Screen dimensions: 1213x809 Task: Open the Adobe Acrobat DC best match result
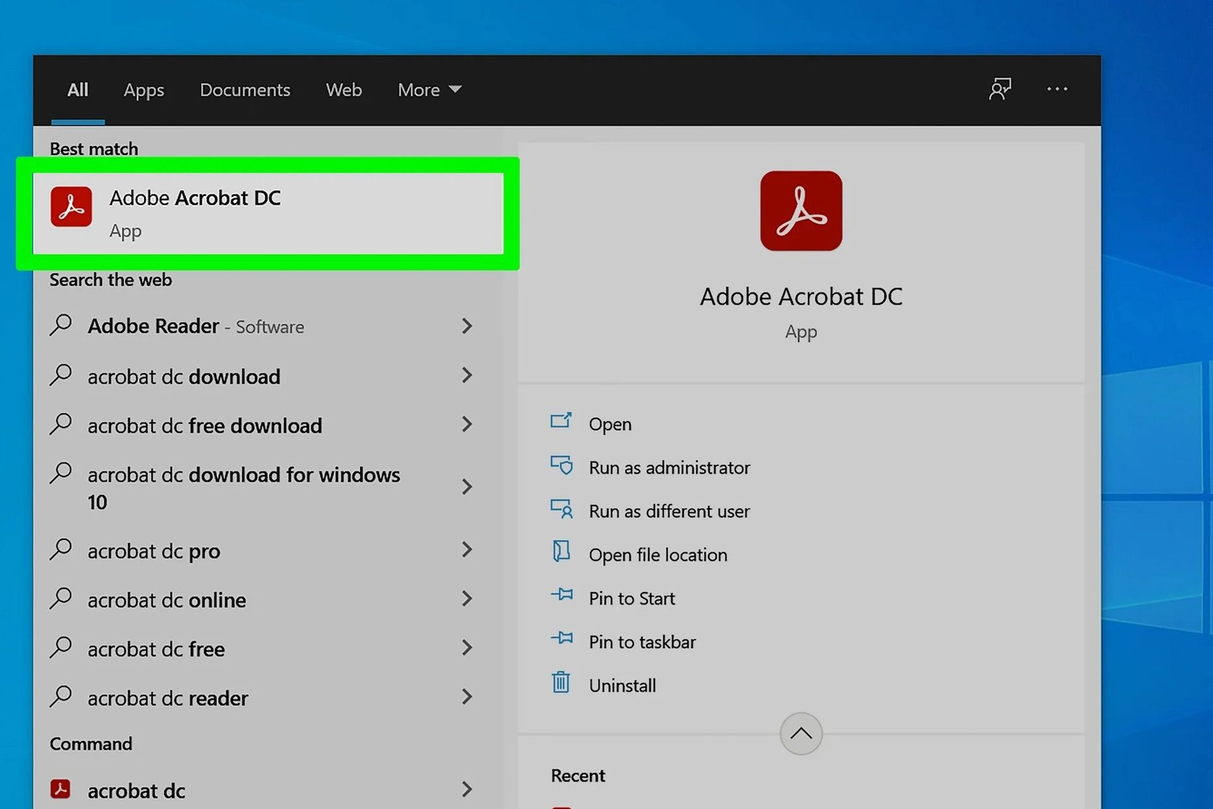point(268,214)
